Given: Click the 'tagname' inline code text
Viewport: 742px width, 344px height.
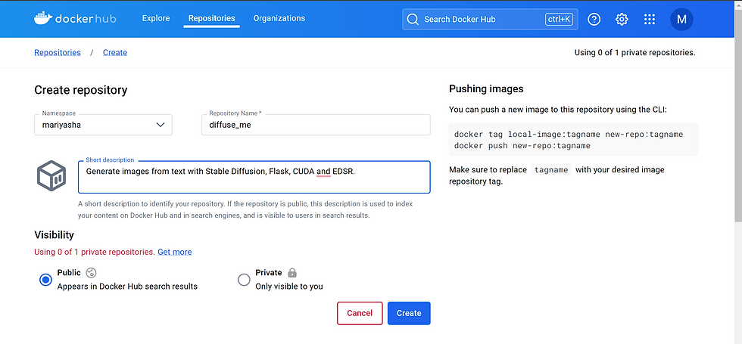Looking at the screenshot, I should (x=551, y=169).
